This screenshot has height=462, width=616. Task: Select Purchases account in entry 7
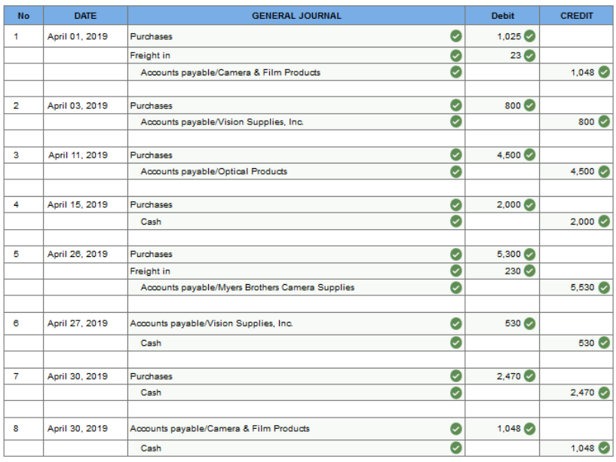point(152,376)
